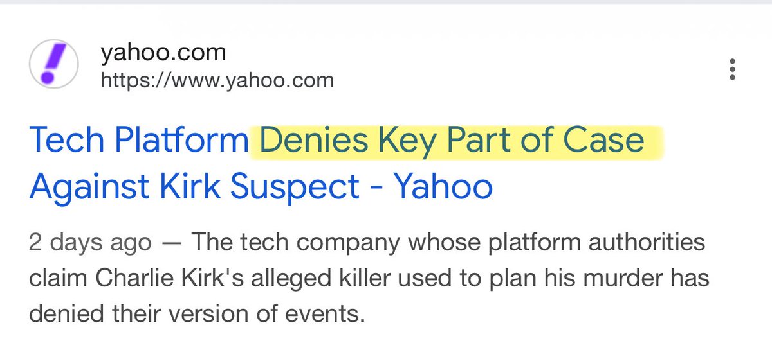Screen dimensions: 772x359
Task: Open the "Tech Platform" headline link
Action: 138,140
